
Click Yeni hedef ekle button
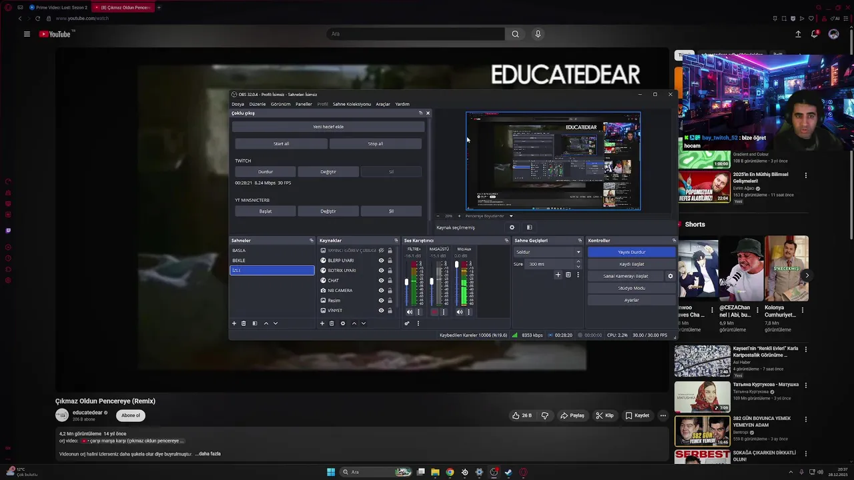(x=328, y=127)
